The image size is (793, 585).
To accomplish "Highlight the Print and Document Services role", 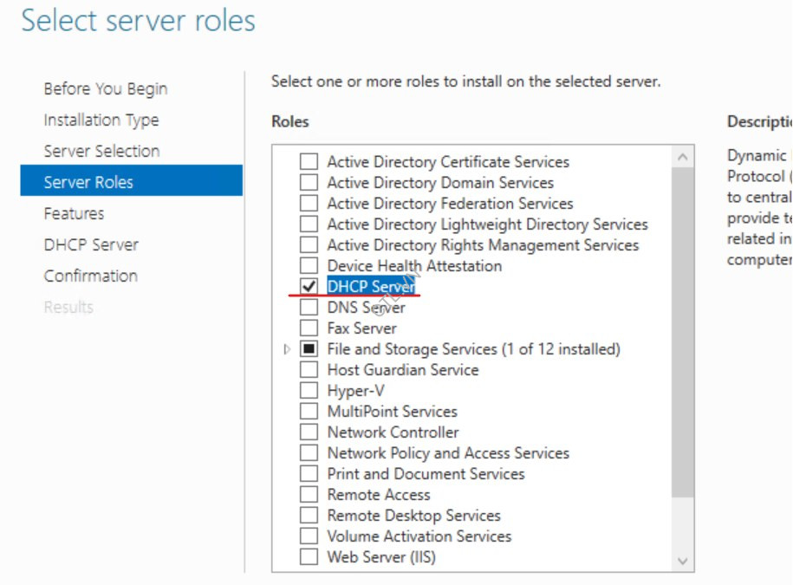I will point(426,474).
